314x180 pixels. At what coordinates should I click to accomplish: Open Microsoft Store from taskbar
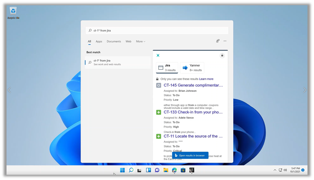click(x=183, y=170)
